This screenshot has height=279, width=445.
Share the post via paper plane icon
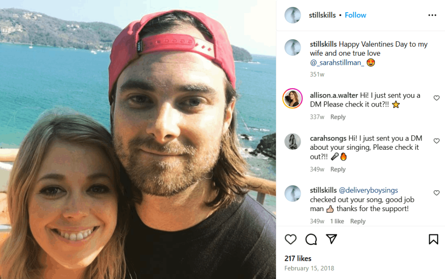point(332,239)
